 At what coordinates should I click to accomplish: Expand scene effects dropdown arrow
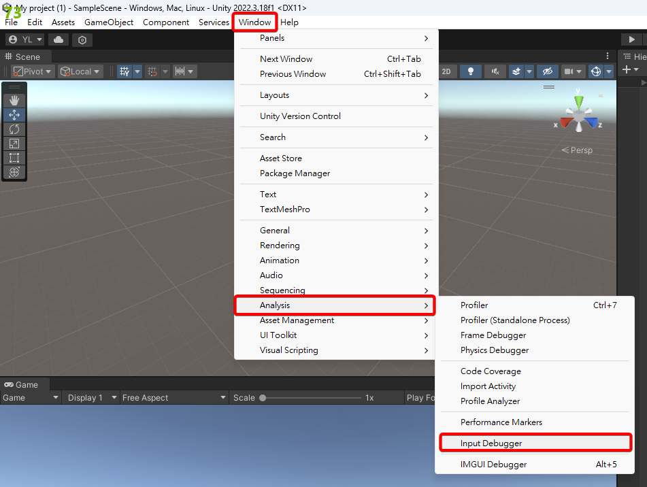[x=529, y=71]
